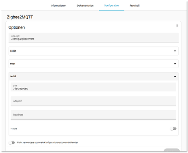This screenshot has width=188, height=153.
Task: Click the data_path input field
Action: click(x=93, y=38)
